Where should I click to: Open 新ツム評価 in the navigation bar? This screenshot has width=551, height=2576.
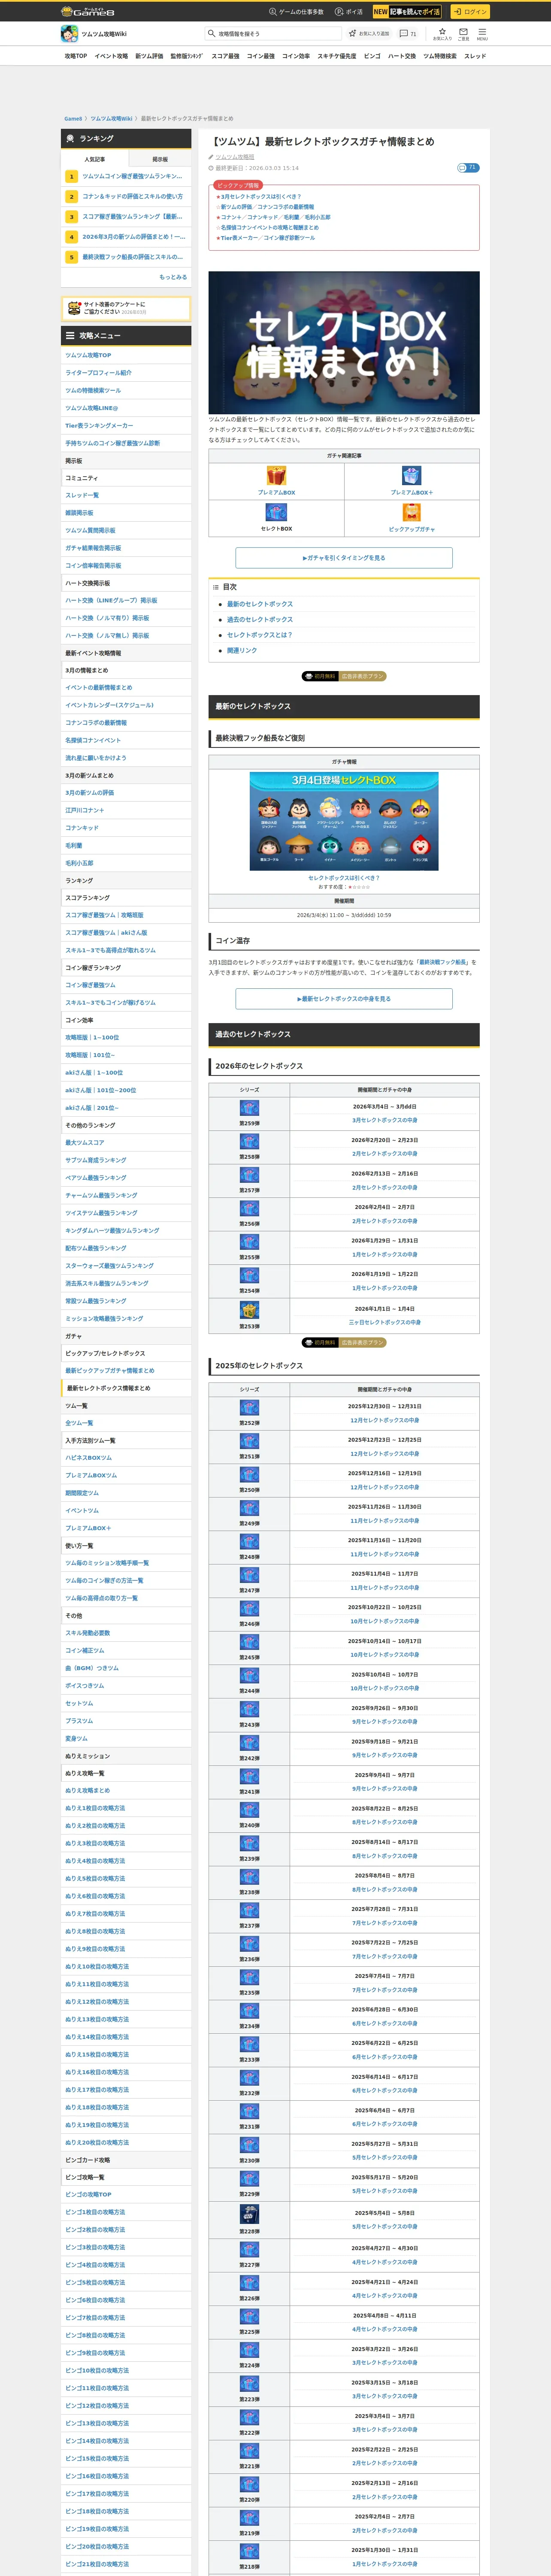pyautogui.click(x=149, y=56)
